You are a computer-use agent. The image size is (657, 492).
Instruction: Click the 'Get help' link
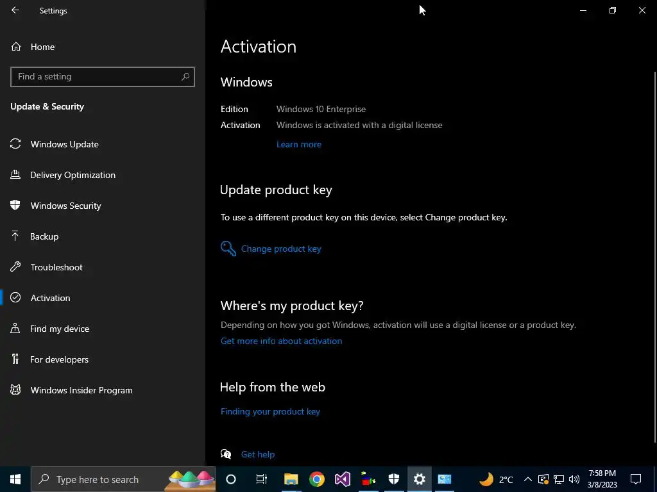pos(258,454)
